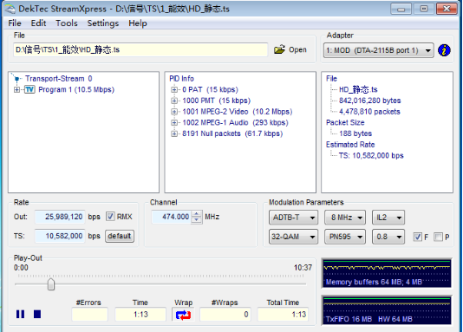The width and height of the screenshot is (463, 332).
Task: Click the #Errors field
Action: pos(90,315)
